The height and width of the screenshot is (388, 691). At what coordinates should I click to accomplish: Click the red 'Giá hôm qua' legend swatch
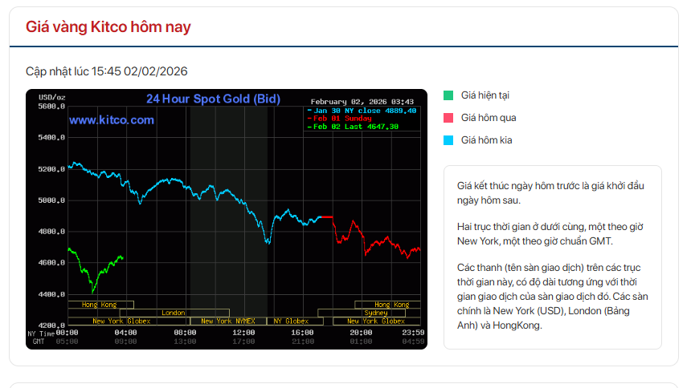[448, 118]
